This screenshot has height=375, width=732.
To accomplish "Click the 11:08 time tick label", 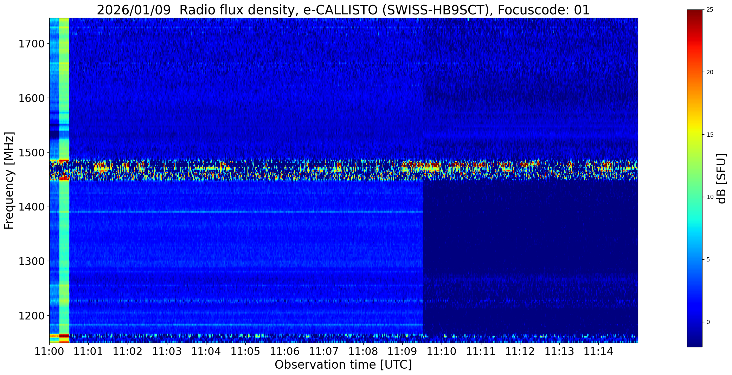I will point(363,351).
